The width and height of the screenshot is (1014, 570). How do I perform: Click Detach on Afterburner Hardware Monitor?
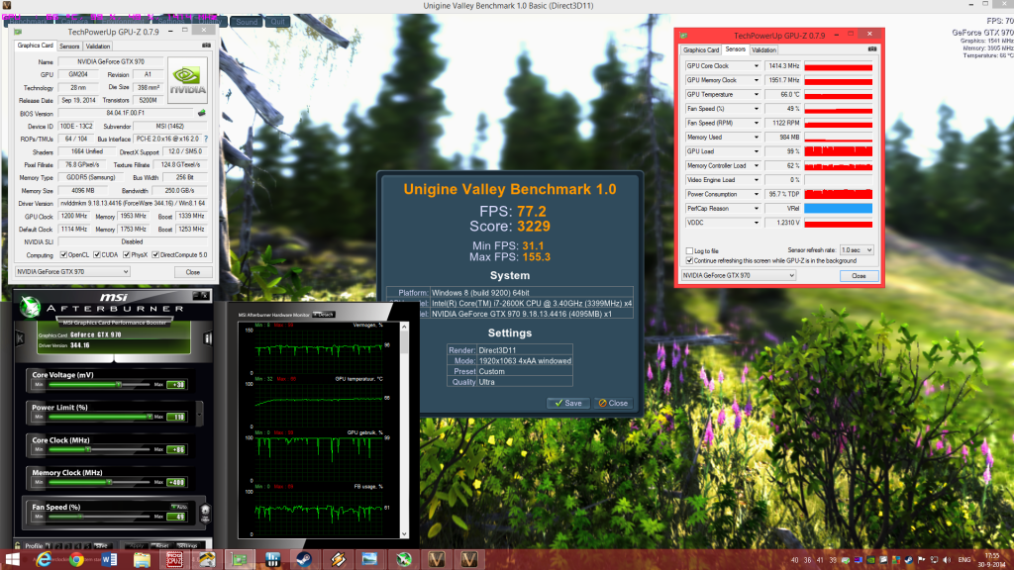point(325,314)
